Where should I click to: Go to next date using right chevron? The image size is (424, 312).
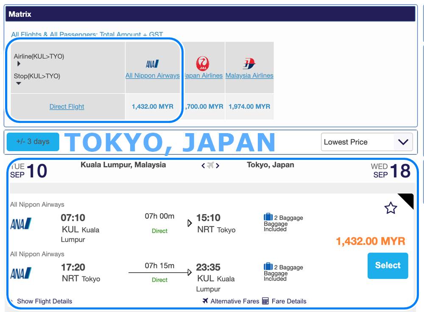tap(218, 165)
